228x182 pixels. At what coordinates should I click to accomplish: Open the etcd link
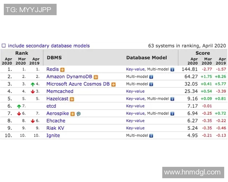click(x=51, y=106)
